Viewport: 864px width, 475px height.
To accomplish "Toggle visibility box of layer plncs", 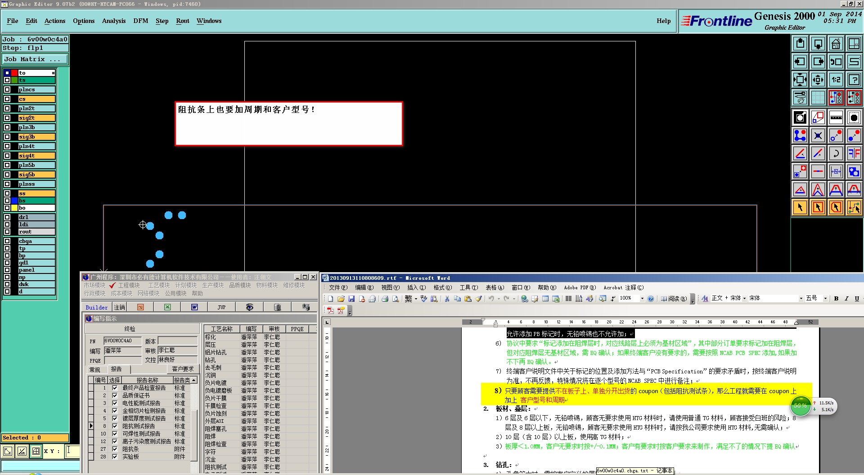I will (x=7, y=90).
